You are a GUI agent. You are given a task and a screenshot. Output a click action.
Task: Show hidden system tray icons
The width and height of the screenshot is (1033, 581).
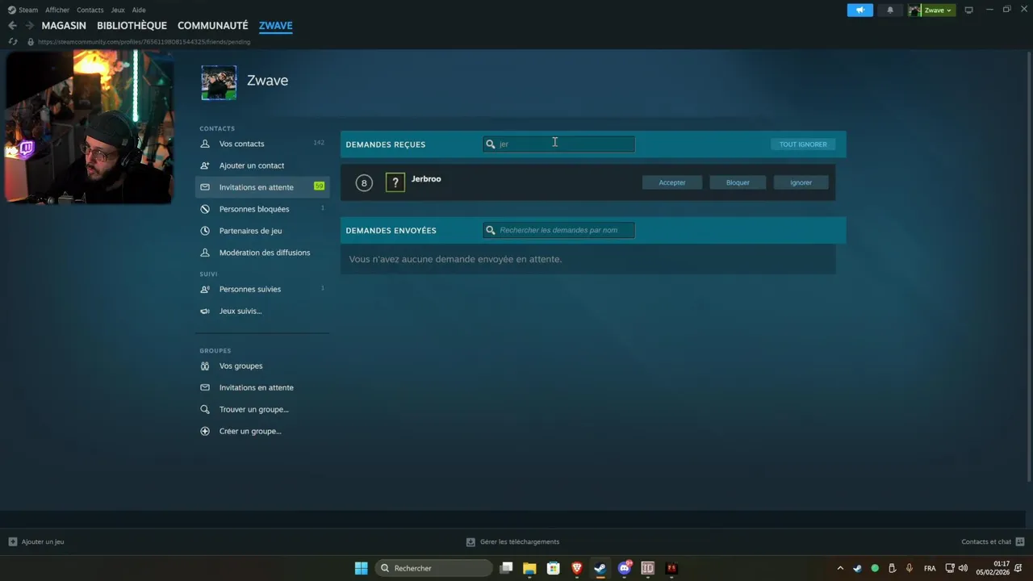coord(840,568)
